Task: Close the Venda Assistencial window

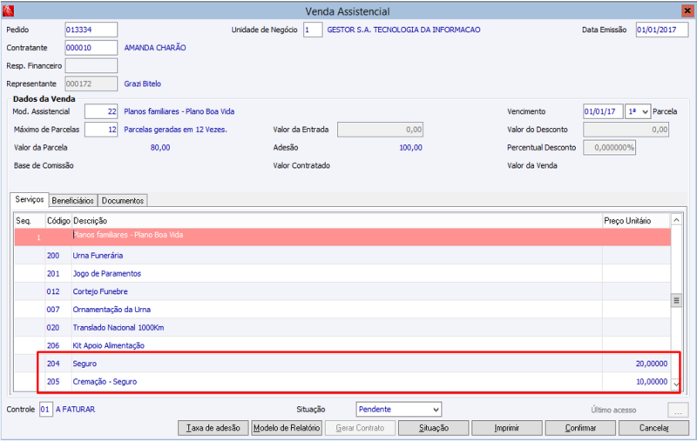Action: coord(687,10)
